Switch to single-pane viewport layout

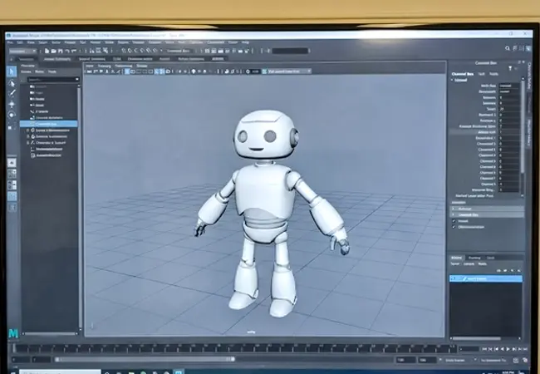click(x=12, y=163)
